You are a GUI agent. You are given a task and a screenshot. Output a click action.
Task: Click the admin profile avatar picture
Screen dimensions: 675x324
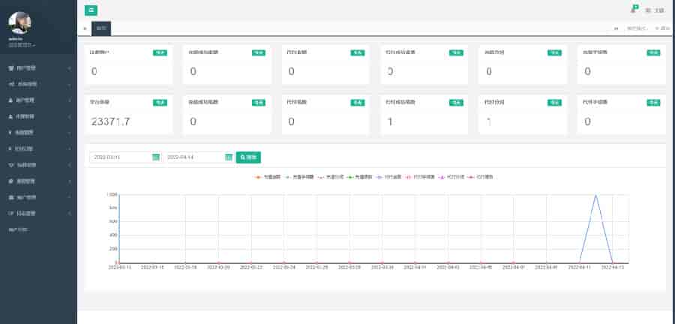point(19,23)
